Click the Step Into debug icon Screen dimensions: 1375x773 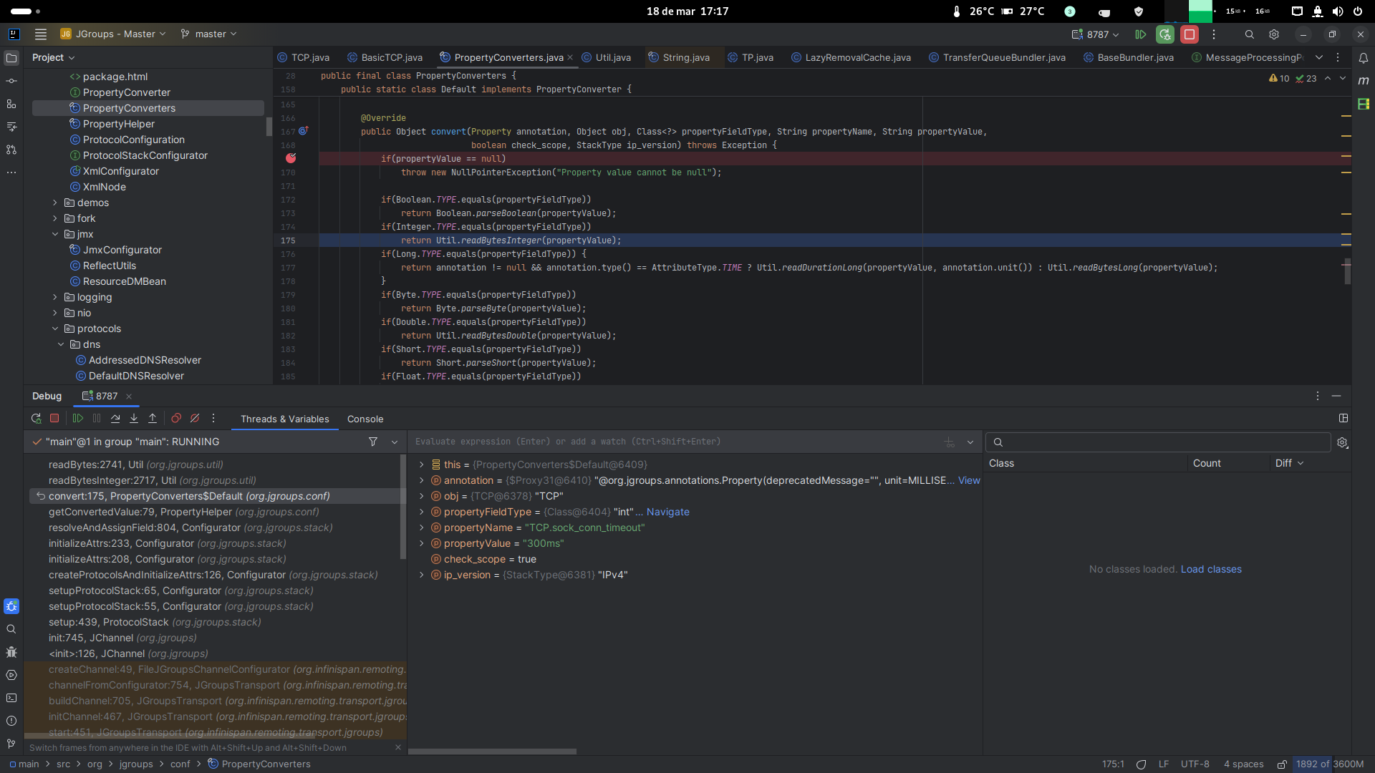(x=134, y=419)
